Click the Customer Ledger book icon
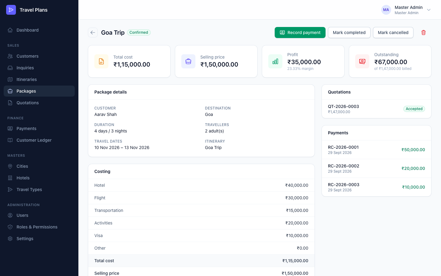 pyautogui.click(x=10, y=140)
